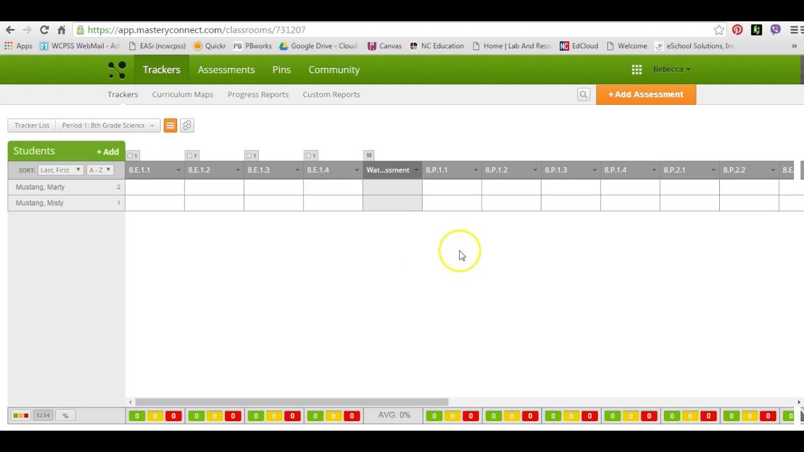Expand 8.P.1.2 column menu arrow
The width and height of the screenshot is (804, 452).
[535, 170]
